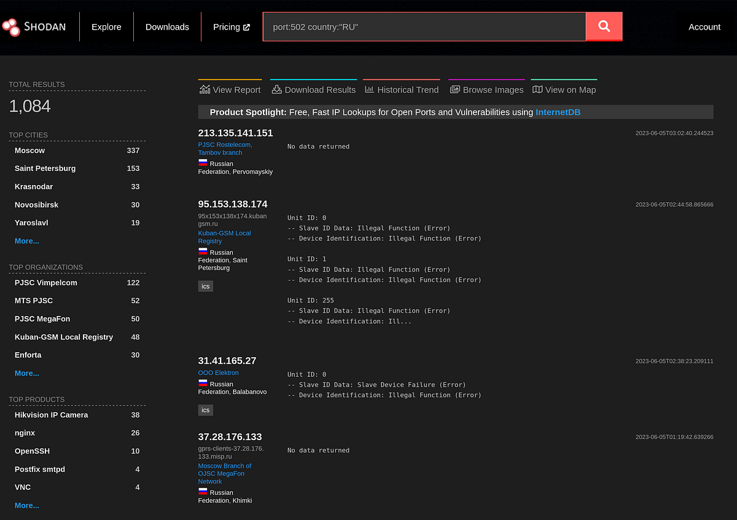Select the ics tag under 95.153.138.174

click(205, 286)
